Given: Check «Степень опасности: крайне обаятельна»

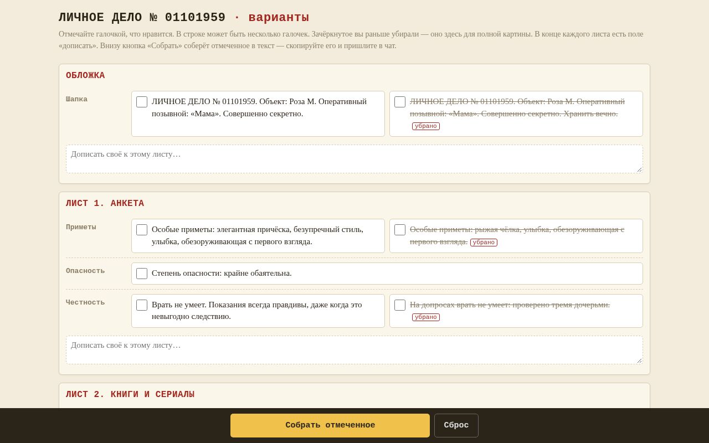Looking at the screenshot, I should pos(142,274).
